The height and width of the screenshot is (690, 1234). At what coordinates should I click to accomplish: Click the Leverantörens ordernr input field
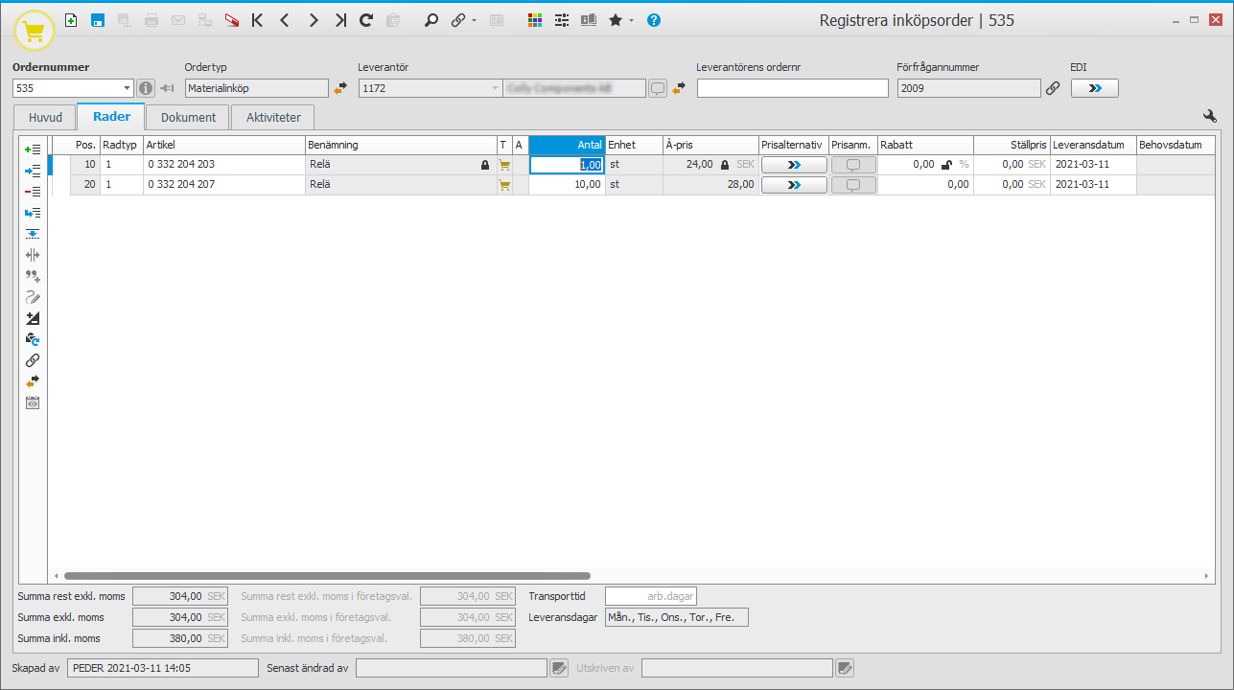792,89
